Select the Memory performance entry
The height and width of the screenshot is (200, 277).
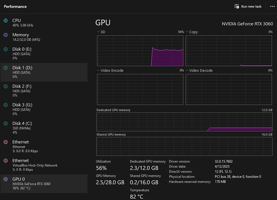coord(44,37)
